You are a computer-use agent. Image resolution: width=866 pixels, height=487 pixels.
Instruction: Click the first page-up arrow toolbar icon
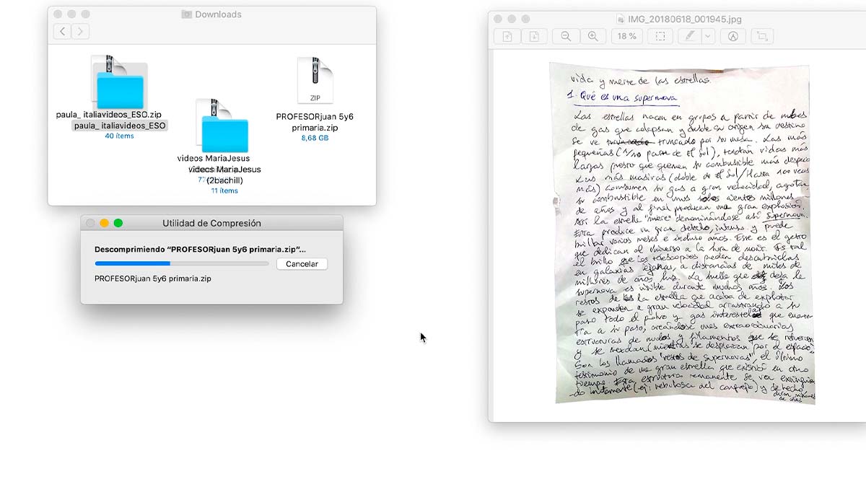tap(507, 36)
